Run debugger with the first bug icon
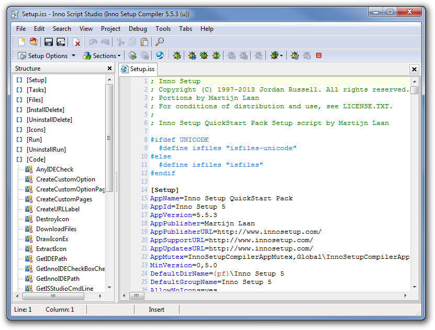 (177, 55)
